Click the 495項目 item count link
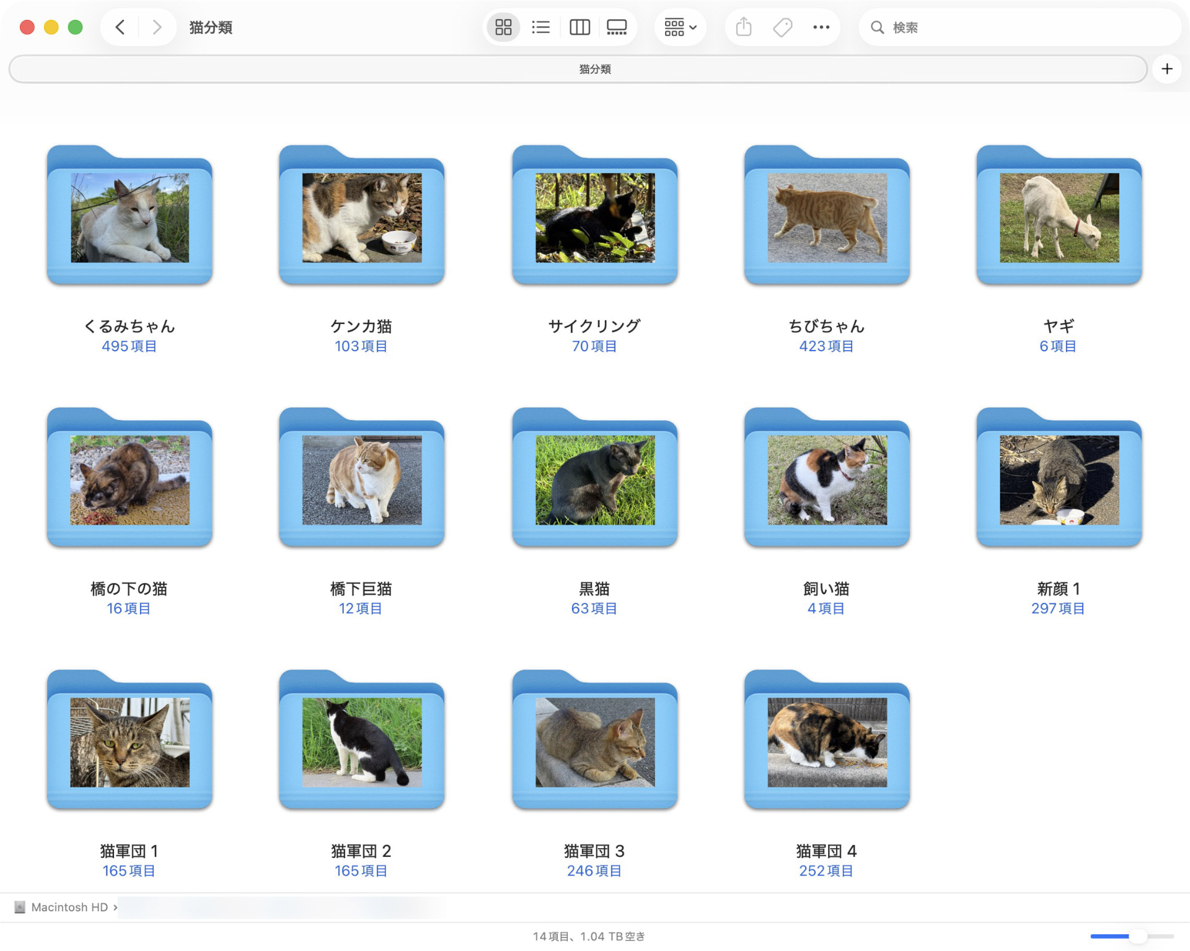The image size is (1190, 951). point(129,346)
